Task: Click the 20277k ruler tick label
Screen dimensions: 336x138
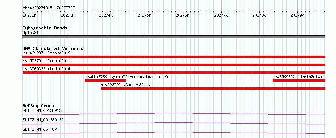Action: pos(221,15)
